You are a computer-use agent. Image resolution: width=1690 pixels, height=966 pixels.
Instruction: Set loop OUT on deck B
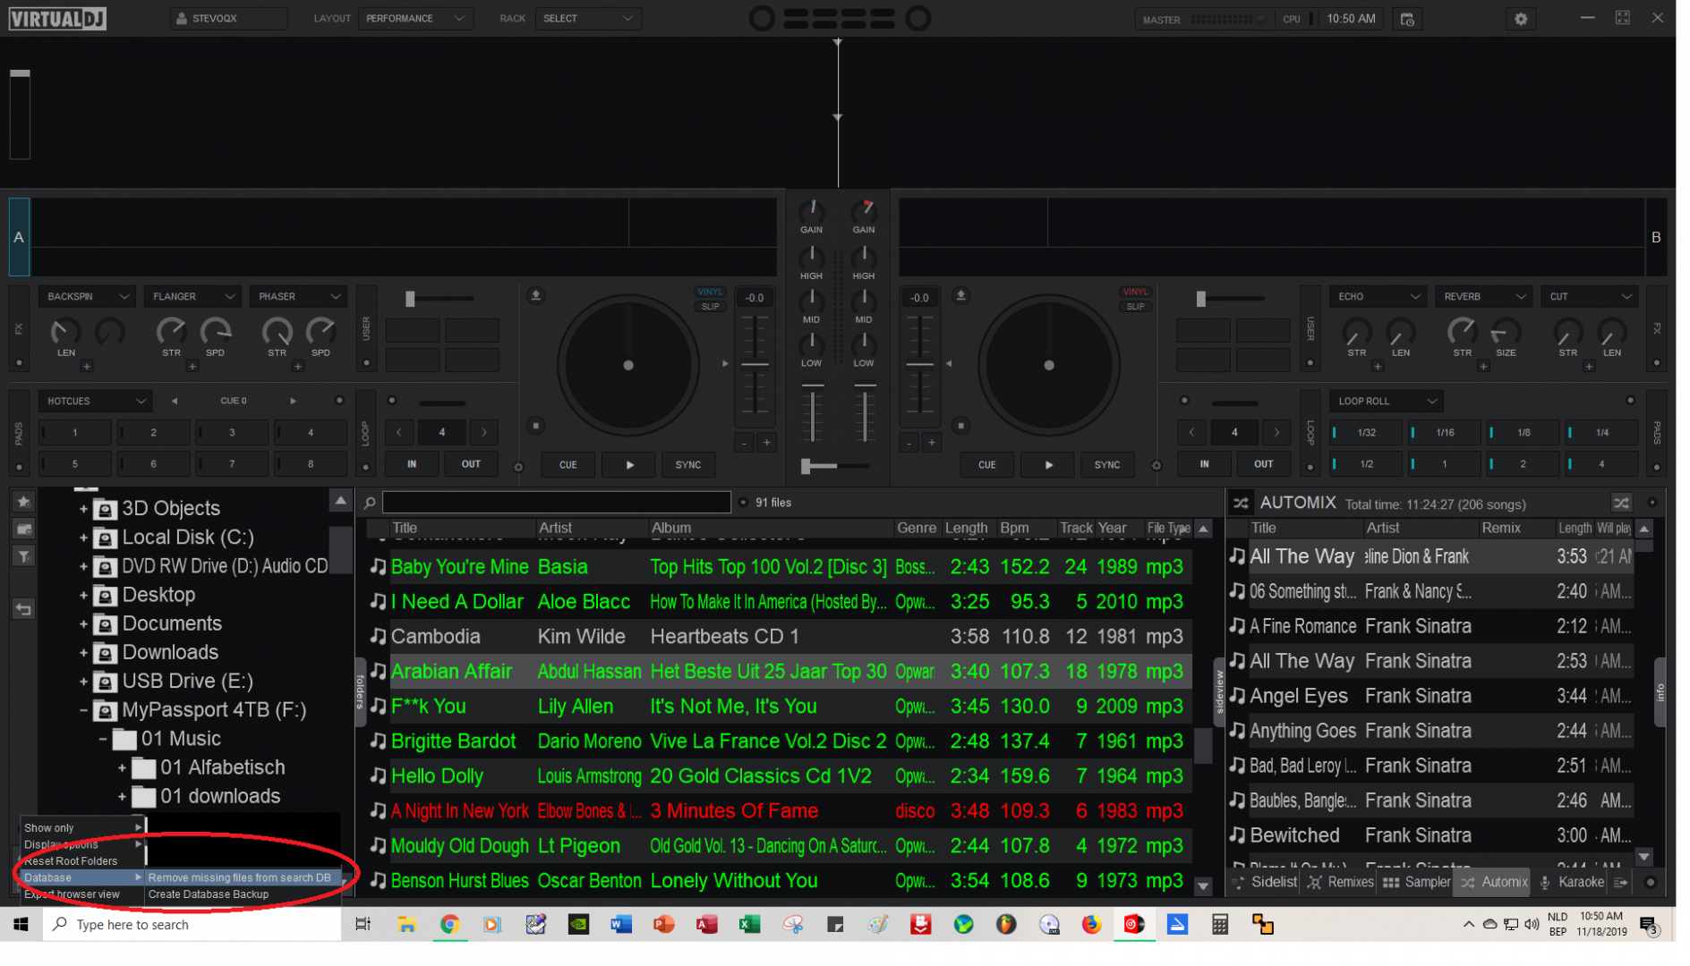(1263, 464)
